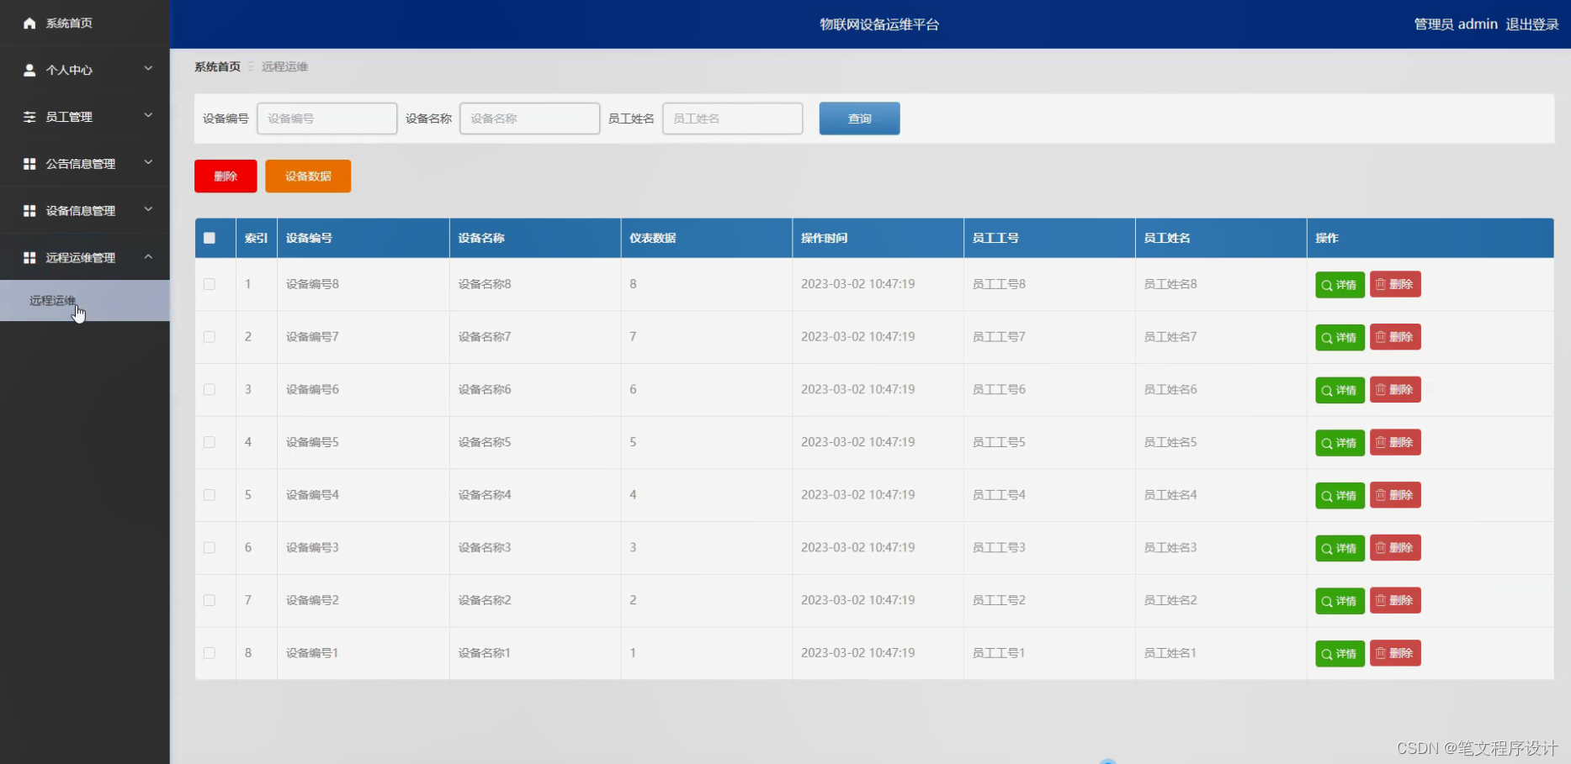
Task: Check the row for 设备编号7
Action: (x=210, y=337)
